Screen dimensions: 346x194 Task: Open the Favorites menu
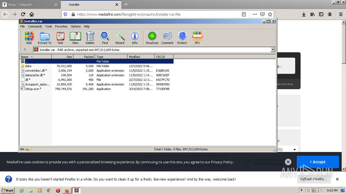(61, 26)
